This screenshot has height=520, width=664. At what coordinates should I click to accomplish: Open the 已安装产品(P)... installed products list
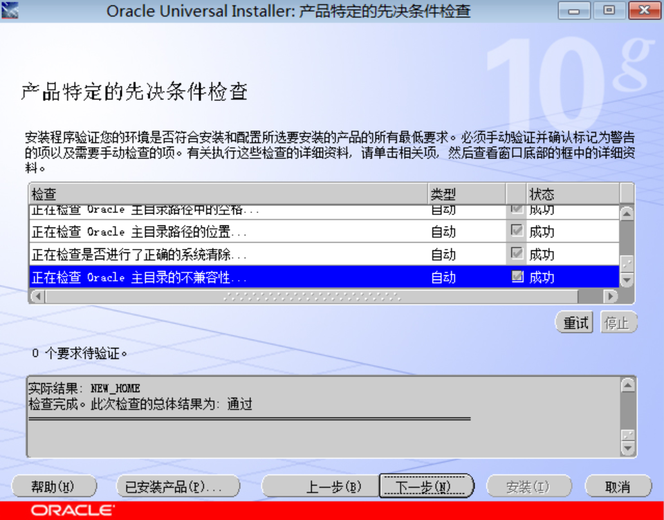(x=178, y=487)
